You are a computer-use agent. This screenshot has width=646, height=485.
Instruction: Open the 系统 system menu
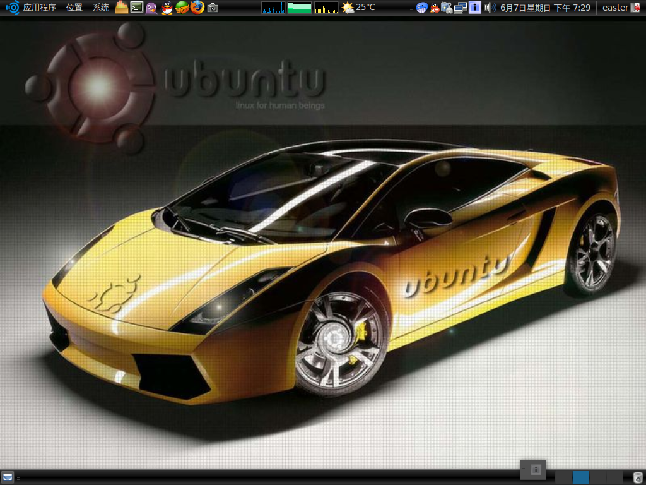pos(101,8)
